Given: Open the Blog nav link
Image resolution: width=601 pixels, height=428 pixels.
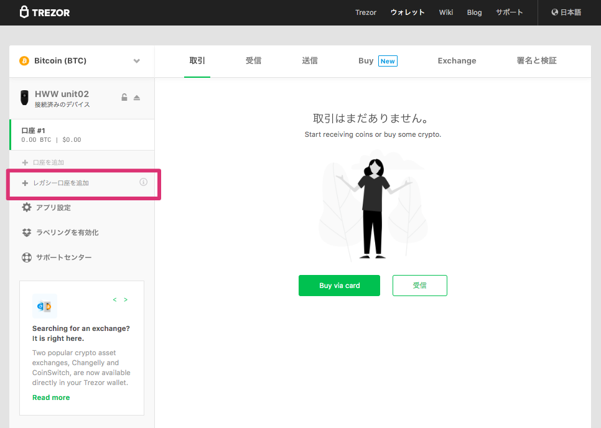Looking at the screenshot, I should coord(474,12).
